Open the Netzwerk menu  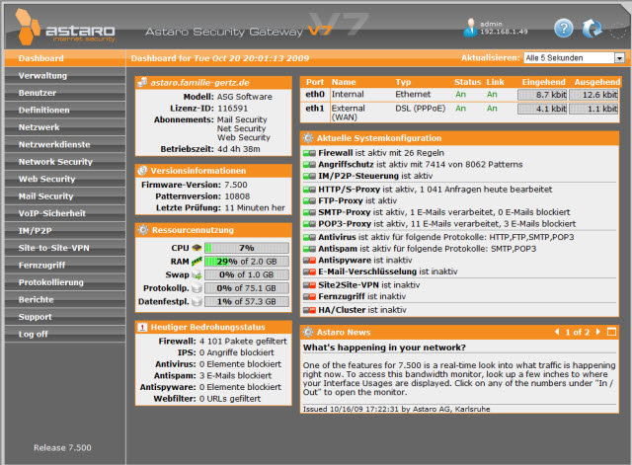pyautogui.click(x=65, y=127)
